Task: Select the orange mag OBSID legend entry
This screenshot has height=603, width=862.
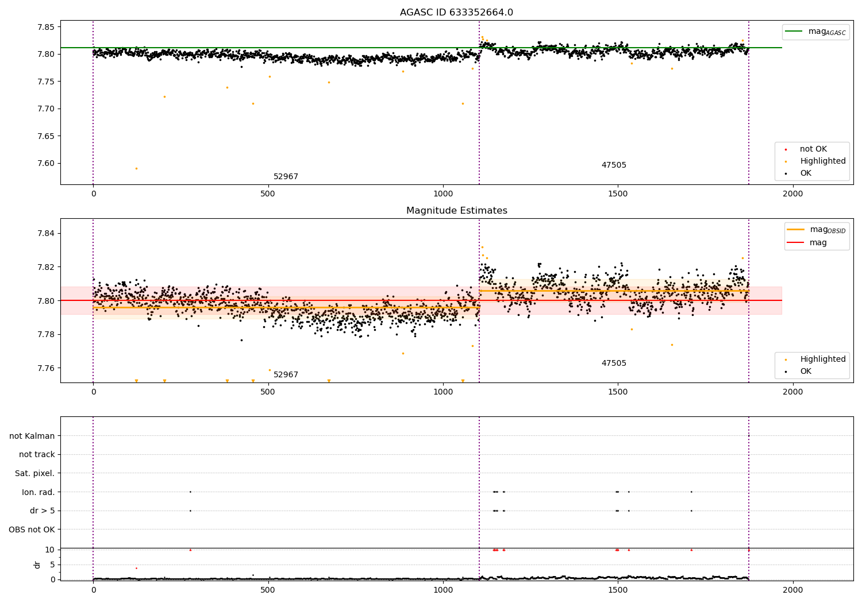Action: [817, 230]
